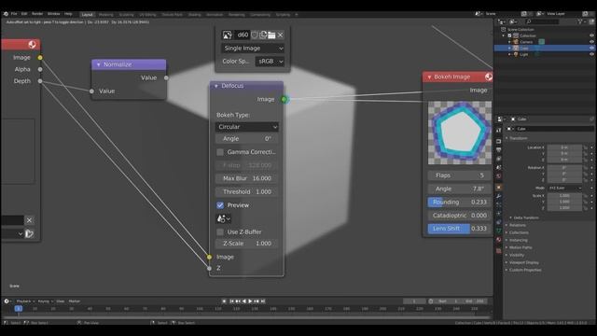Click the new image copy icon
The image size is (597, 336).
pos(263,35)
